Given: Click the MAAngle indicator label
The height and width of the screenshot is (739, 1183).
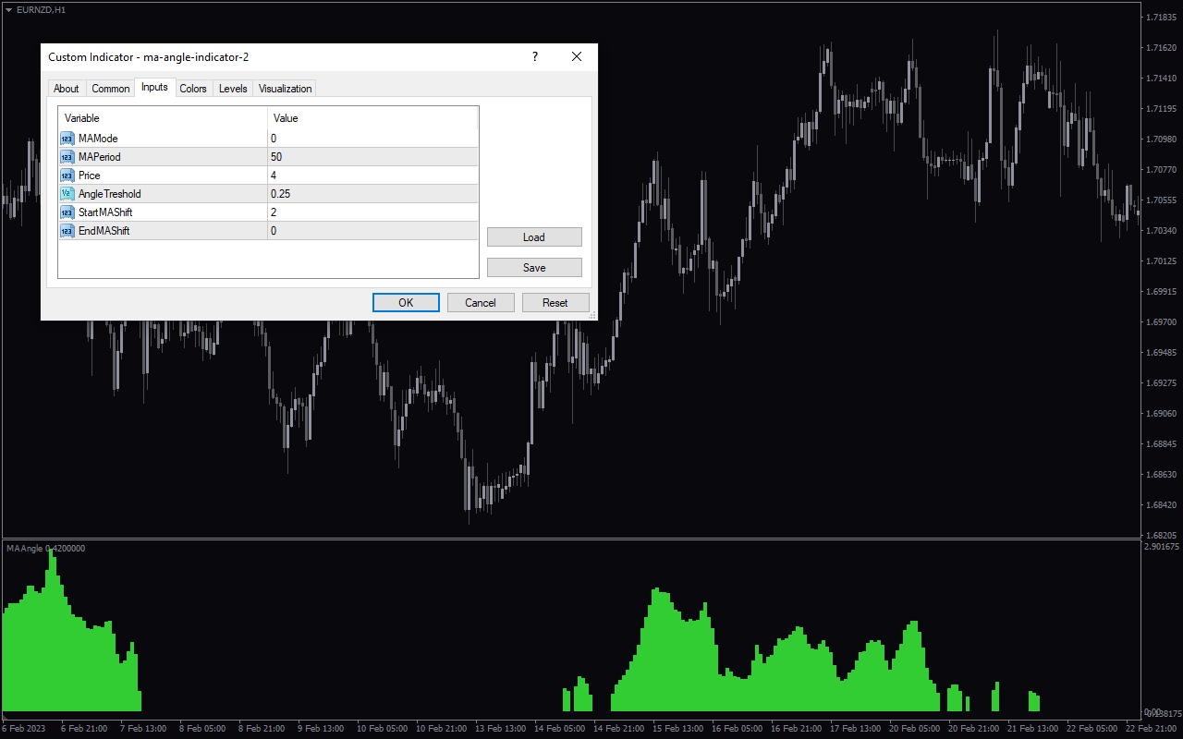Looking at the screenshot, I should [x=46, y=549].
